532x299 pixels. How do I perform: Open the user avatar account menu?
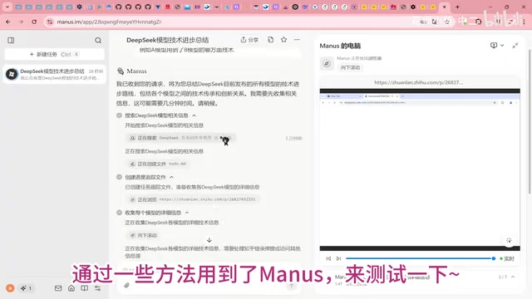pyautogui.click(x=10, y=288)
